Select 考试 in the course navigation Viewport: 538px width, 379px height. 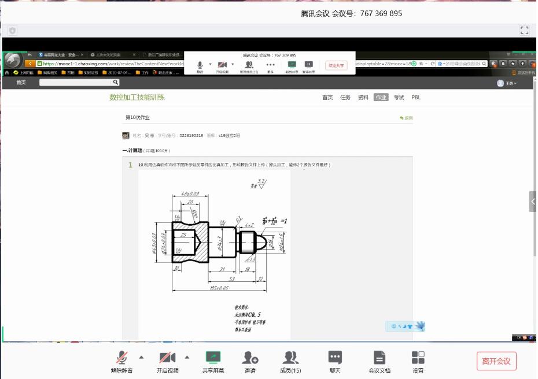click(399, 97)
